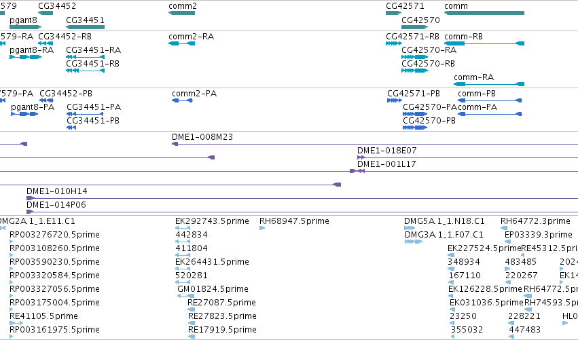Click the DME1-008M23 clone arrowhead
Viewport: 578px width, 340px height.
click(x=175, y=144)
